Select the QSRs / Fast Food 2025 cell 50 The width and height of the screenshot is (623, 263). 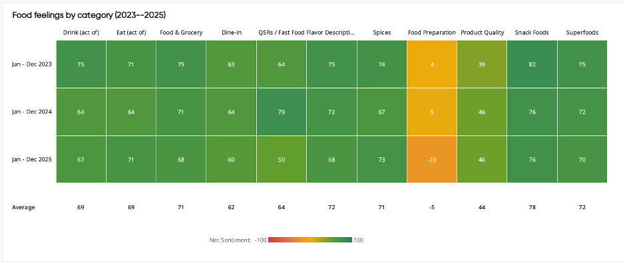(282, 159)
